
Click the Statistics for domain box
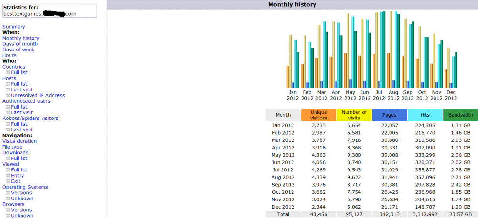49,11
